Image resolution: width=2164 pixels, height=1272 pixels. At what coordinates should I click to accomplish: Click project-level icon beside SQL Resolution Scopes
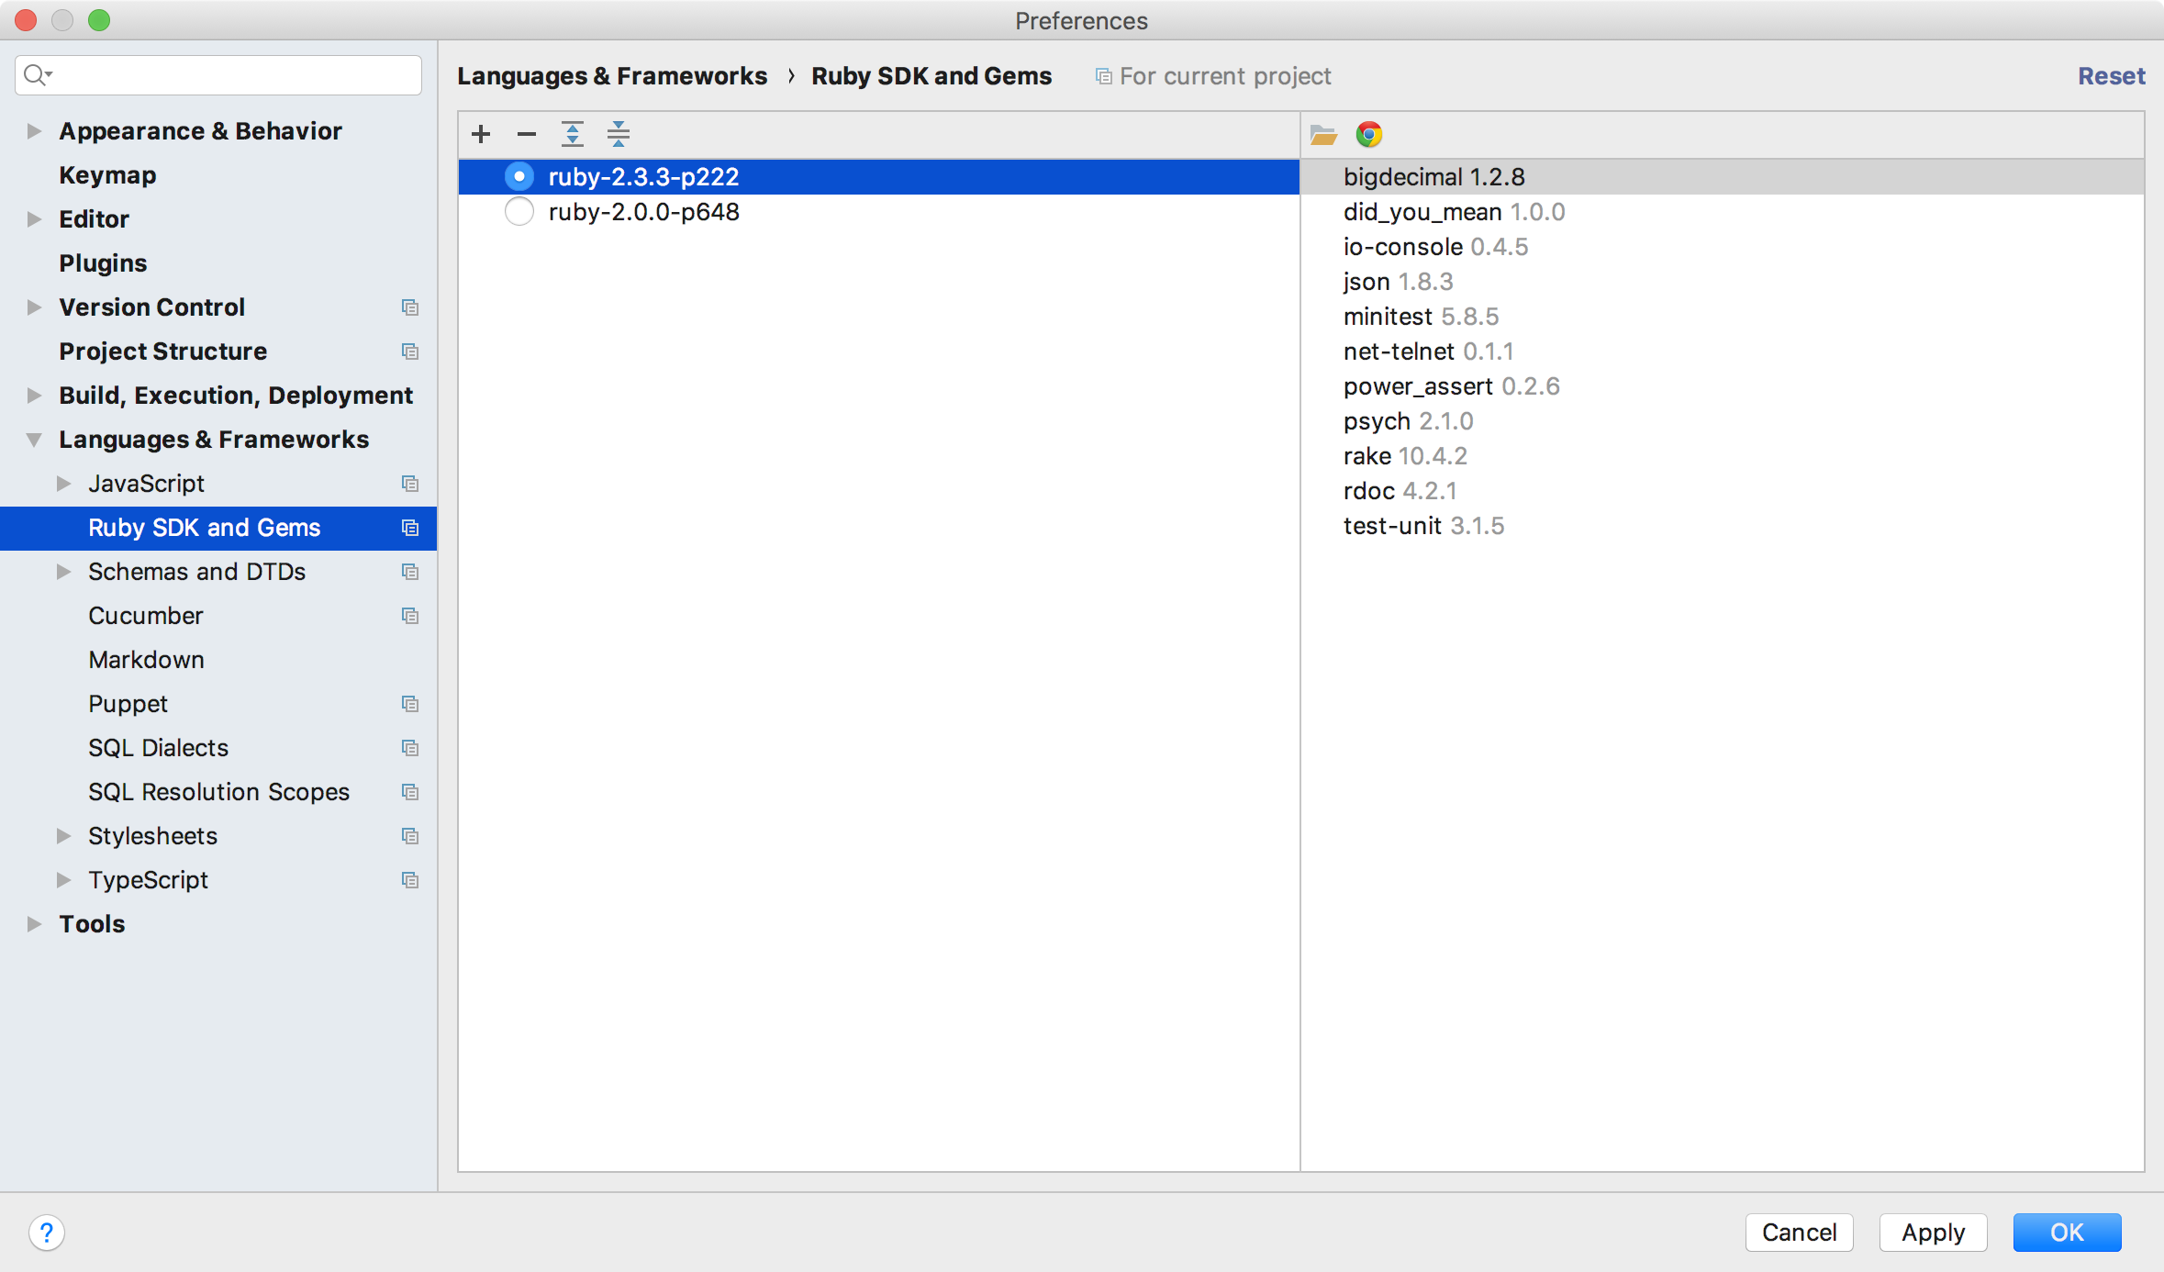[x=410, y=792]
